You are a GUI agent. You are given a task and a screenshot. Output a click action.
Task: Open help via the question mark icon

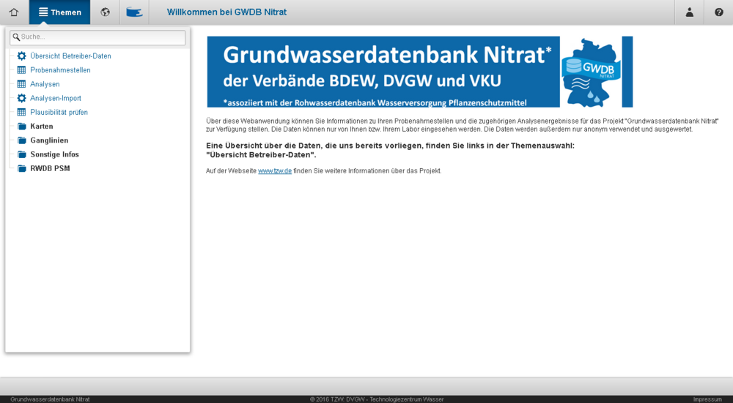click(x=718, y=12)
